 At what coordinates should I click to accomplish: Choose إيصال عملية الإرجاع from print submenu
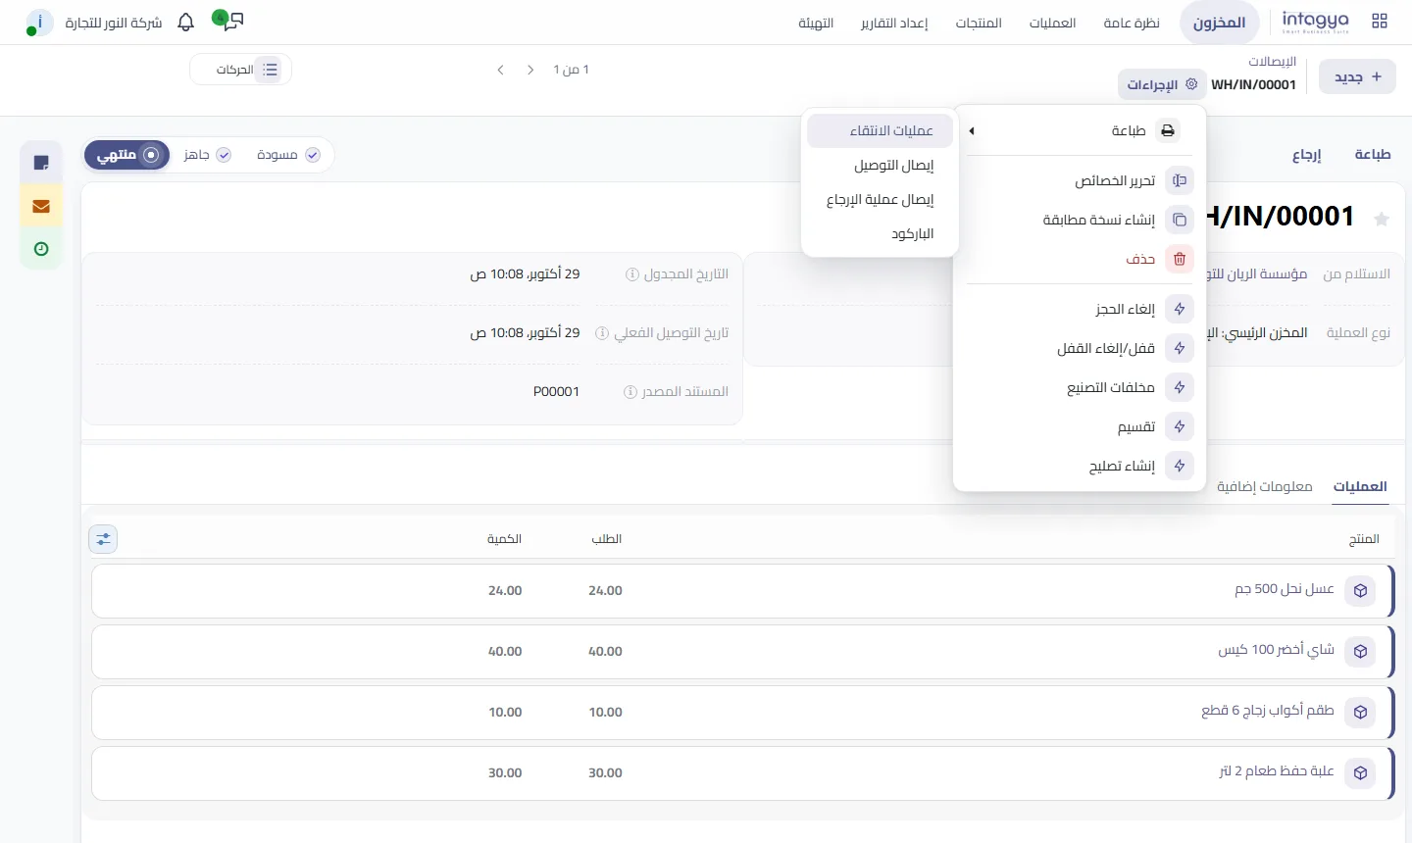tap(880, 200)
